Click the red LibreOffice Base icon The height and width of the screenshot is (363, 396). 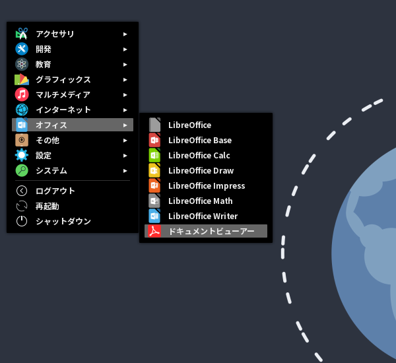coord(154,140)
